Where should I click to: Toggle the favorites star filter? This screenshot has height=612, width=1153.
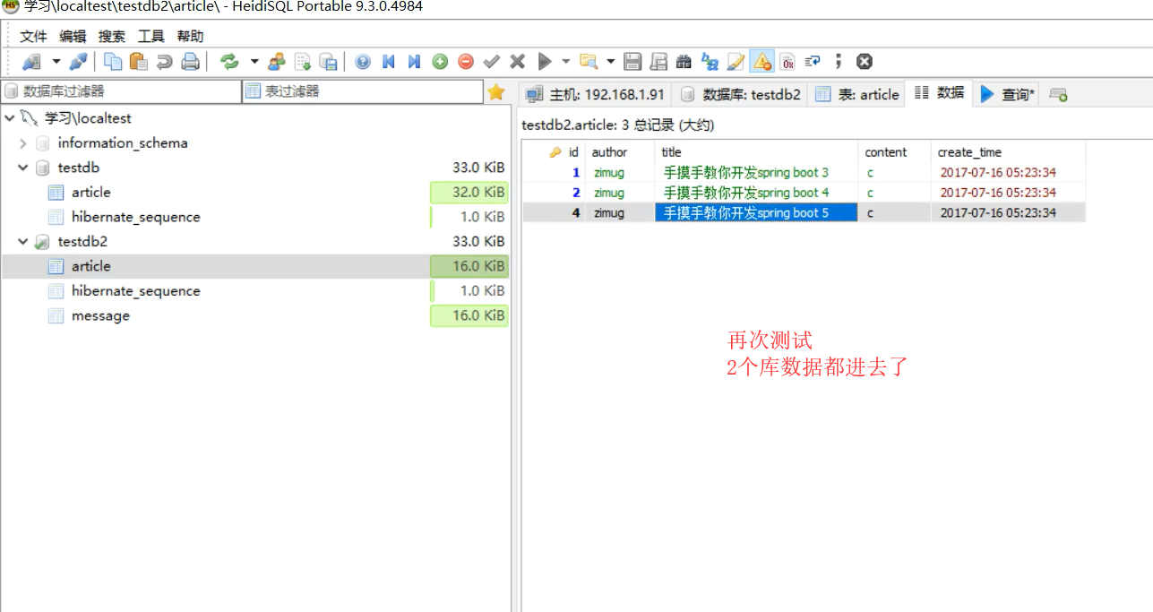[495, 91]
